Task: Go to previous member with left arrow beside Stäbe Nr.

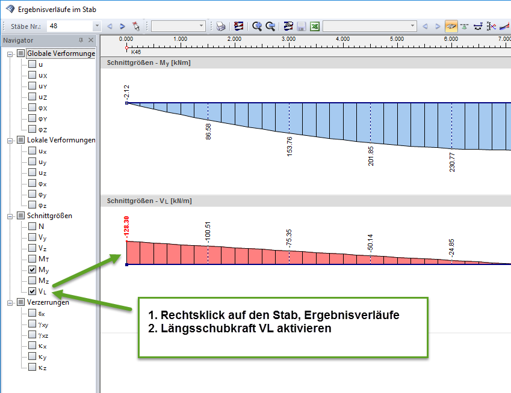Action: [x=110, y=26]
